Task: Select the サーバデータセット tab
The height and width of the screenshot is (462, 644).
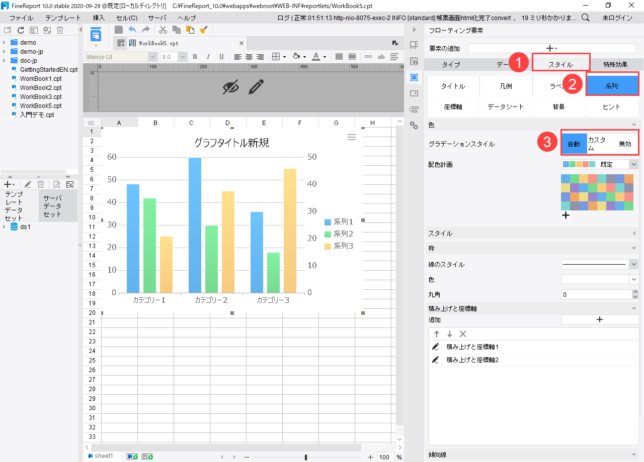Action: pos(58,206)
